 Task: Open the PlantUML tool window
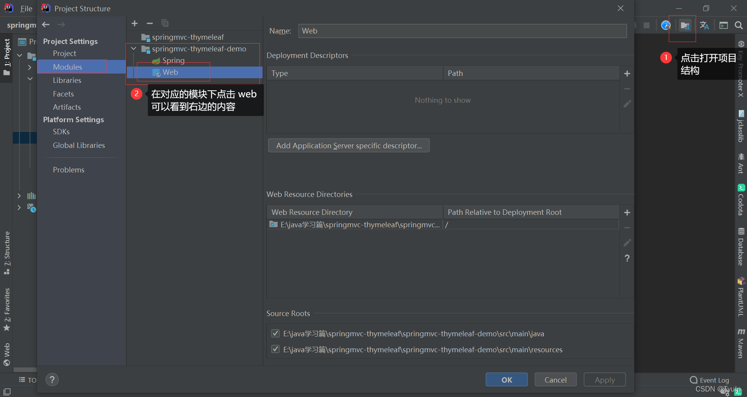[x=741, y=297]
